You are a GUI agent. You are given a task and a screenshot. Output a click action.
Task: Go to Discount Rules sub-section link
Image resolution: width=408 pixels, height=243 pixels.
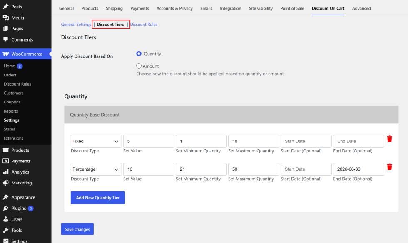(x=144, y=25)
